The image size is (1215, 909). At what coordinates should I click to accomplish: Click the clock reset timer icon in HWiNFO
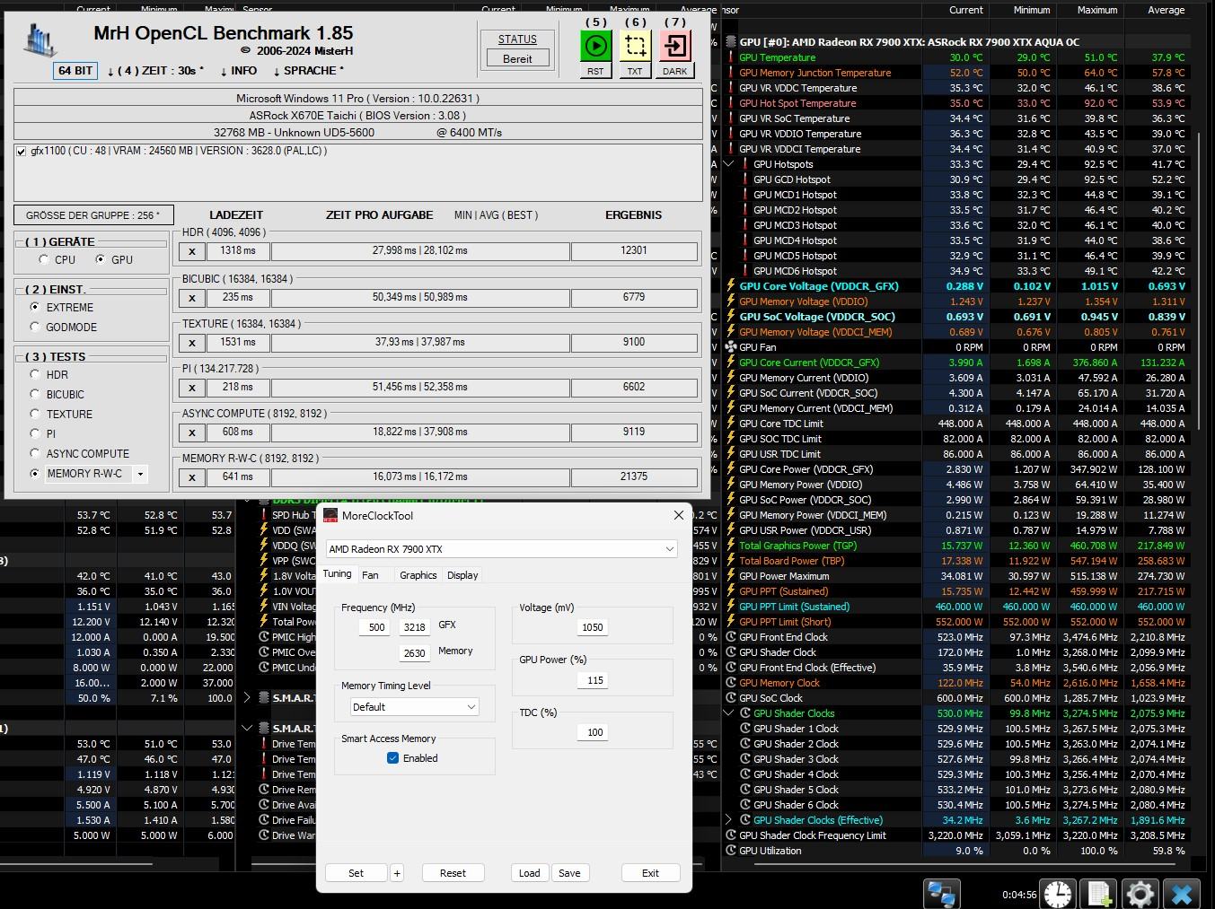coord(1058,894)
